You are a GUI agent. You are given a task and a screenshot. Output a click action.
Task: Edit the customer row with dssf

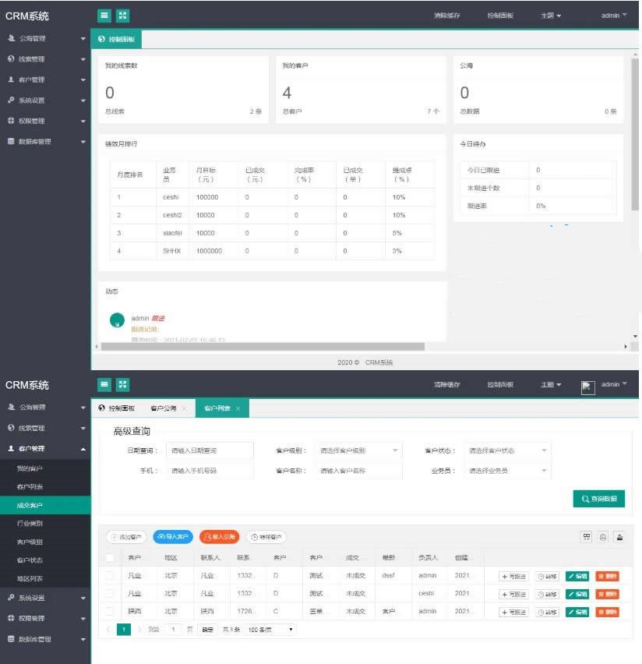(577, 576)
